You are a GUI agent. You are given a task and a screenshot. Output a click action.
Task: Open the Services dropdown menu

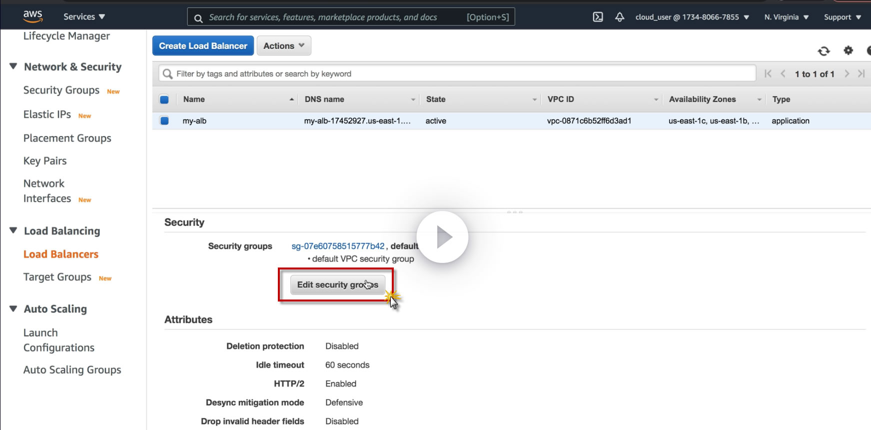coord(84,16)
